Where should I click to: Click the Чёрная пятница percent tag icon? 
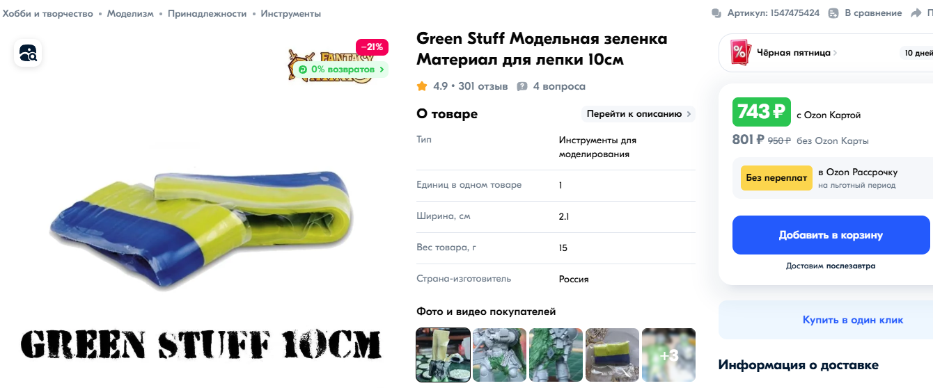[741, 52]
